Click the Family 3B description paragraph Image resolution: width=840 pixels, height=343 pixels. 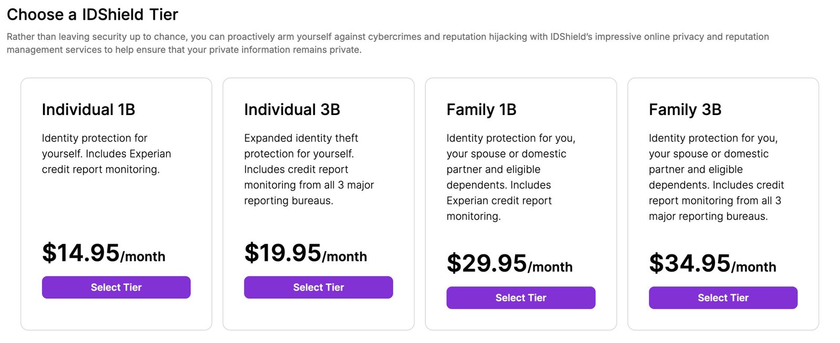click(716, 177)
